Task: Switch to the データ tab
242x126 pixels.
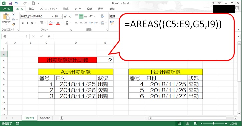Action: 78,9
